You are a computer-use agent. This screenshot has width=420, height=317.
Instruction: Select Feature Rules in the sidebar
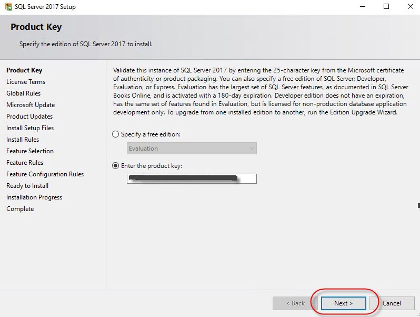point(25,162)
